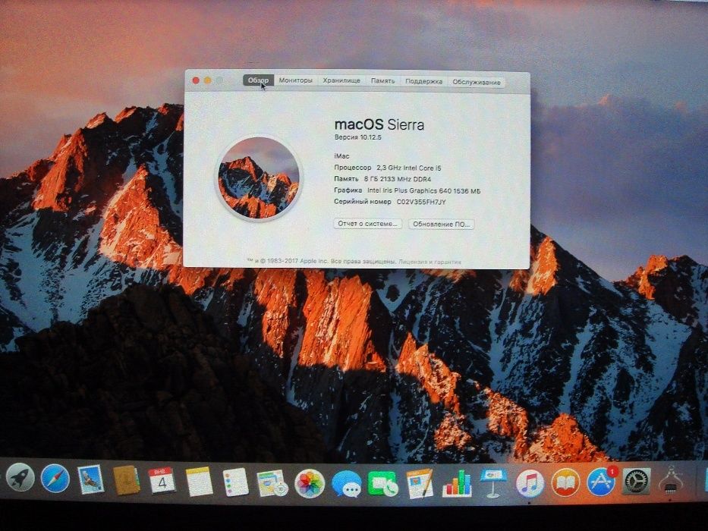
Task: Click the serial number C02V355FH7JY
Action: click(421, 202)
